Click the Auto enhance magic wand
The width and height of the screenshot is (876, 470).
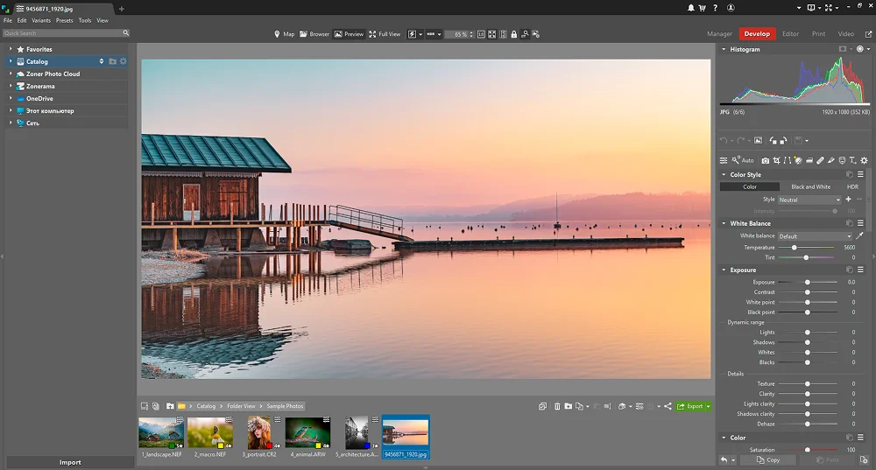[x=743, y=160]
